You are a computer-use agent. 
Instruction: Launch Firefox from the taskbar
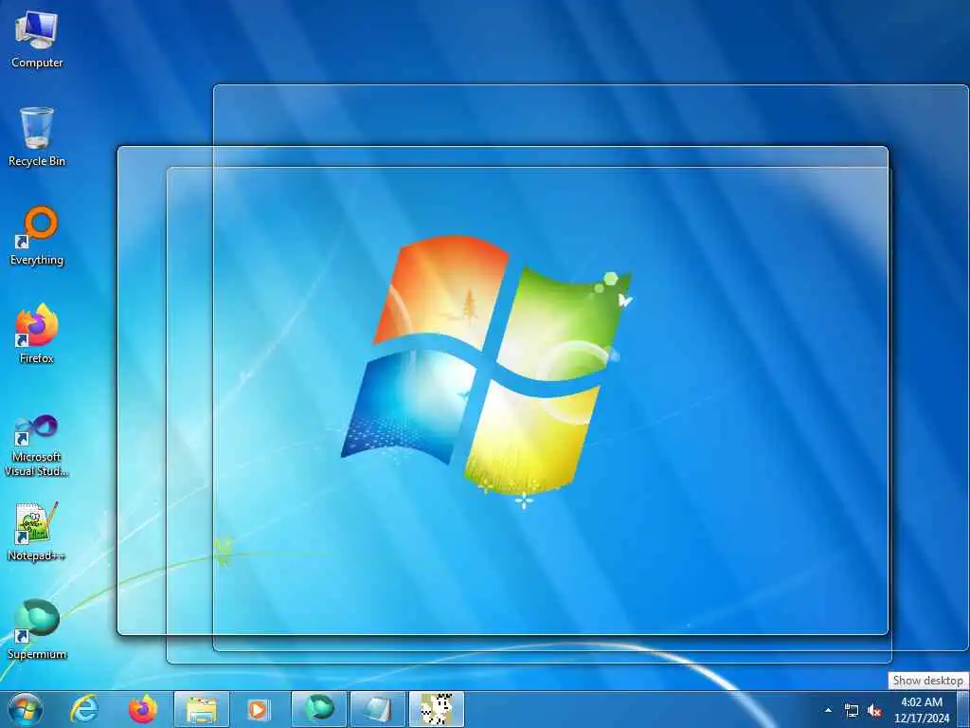142,709
